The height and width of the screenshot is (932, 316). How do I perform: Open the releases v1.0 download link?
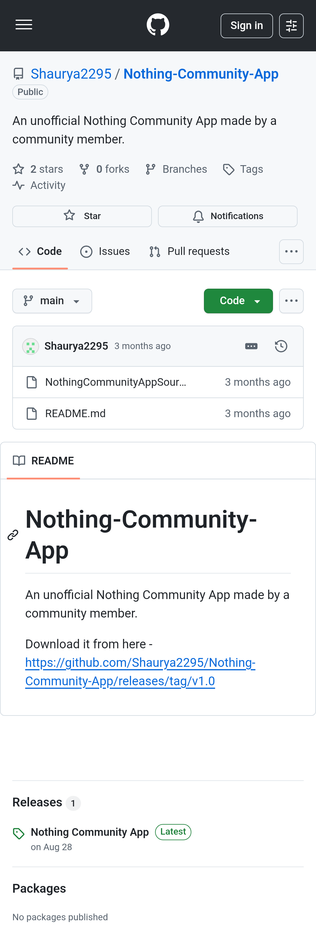point(140,671)
